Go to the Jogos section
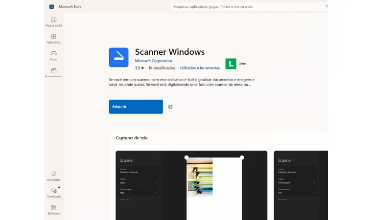The height and width of the screenshot is (220, 372). (54, 55)
